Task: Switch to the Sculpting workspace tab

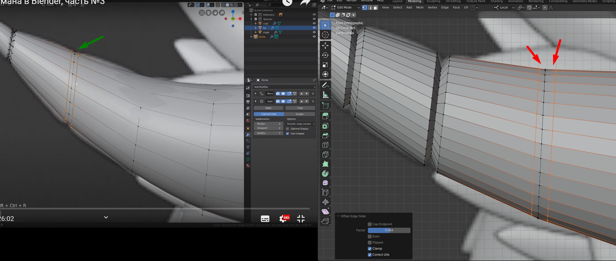Action: pos(433,1)
